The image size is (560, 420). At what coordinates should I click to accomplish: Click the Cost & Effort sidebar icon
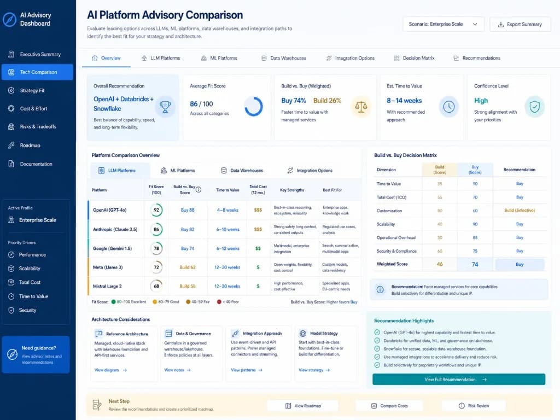tap(11, 108)
